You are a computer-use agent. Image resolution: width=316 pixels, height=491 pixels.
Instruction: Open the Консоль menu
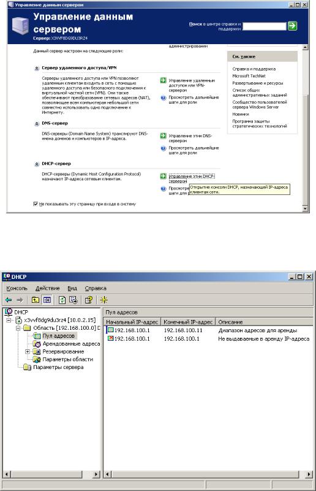point(17,288)
